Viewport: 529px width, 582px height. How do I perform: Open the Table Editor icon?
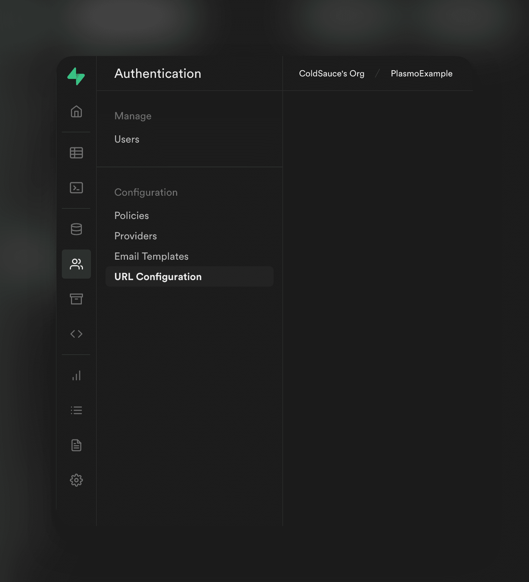tap(76, 153)
